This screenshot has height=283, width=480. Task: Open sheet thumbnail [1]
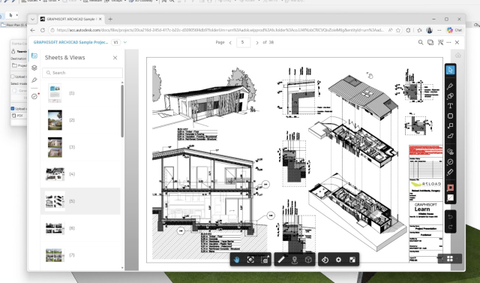tap(55, 93)
